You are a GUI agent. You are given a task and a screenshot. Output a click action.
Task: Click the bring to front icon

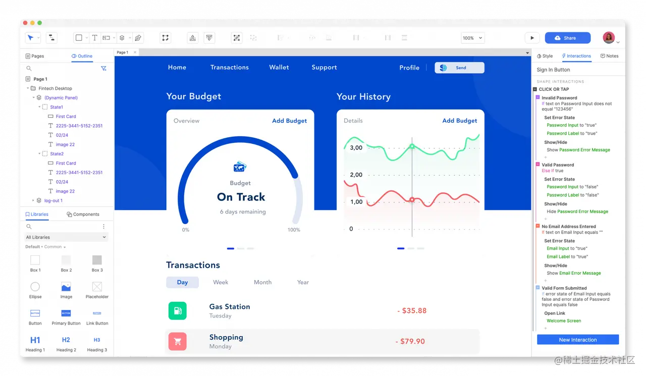193,38
